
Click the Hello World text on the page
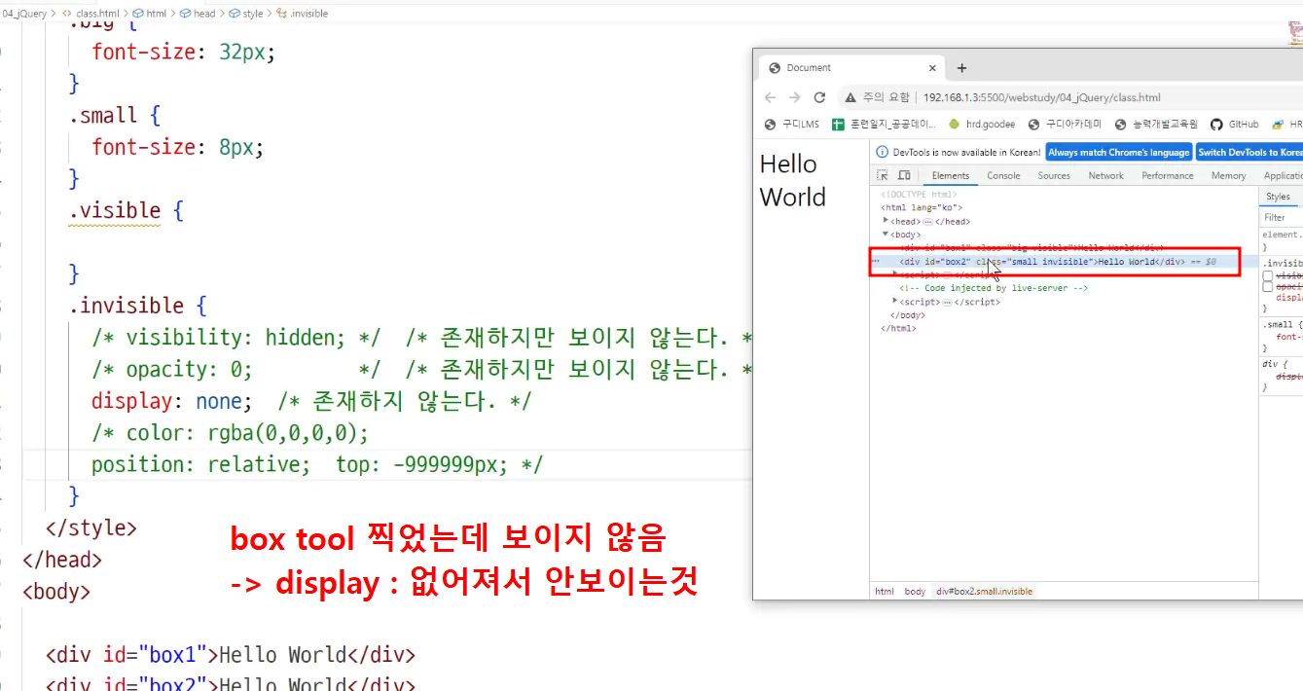(x=793, y=181)
